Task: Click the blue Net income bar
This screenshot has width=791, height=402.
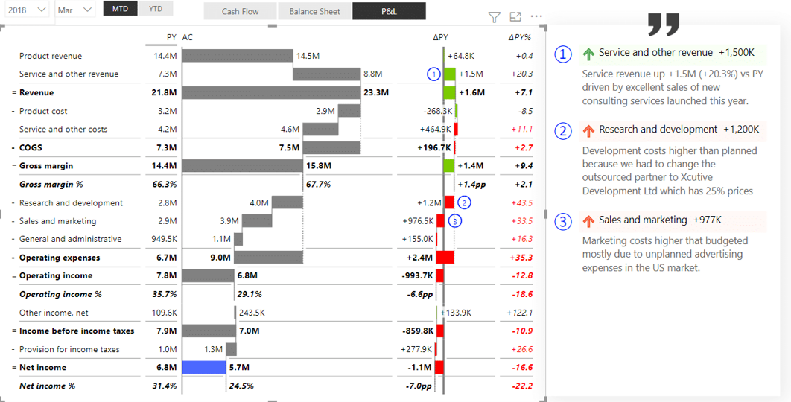Action: coord(203,367)
